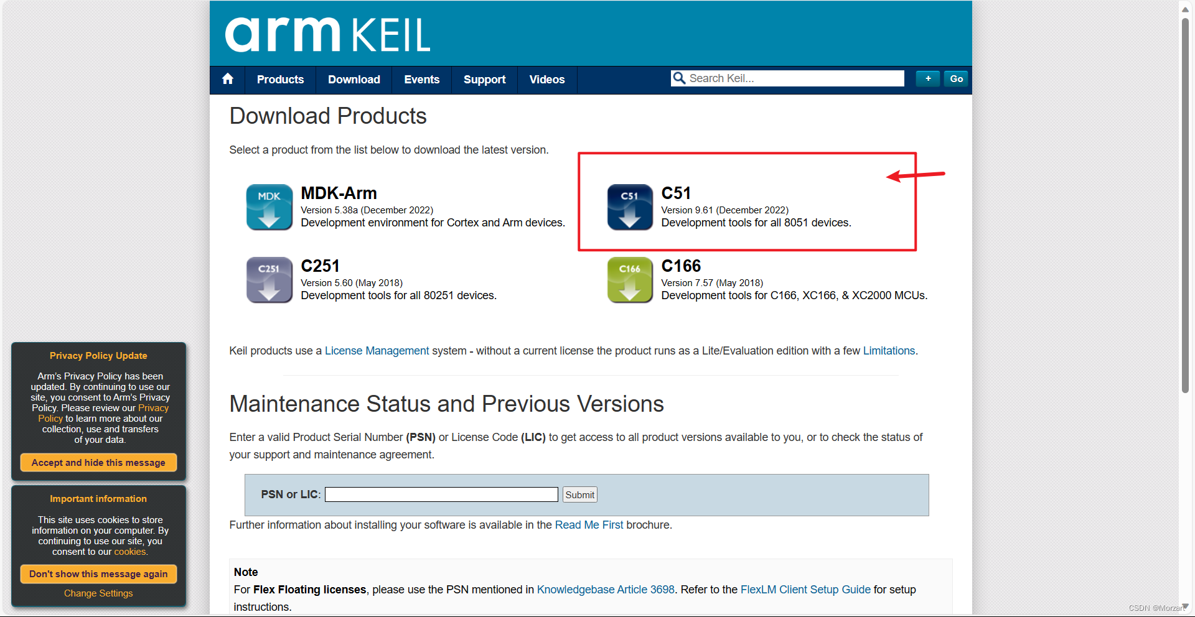Viewport: 1195px width, 617px height.
Task: Click the PSN or LIC input field
Action: pos(441,494)
